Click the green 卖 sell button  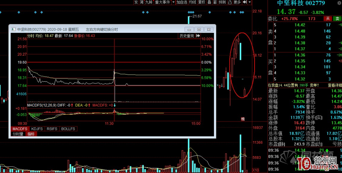pos(338,19)
